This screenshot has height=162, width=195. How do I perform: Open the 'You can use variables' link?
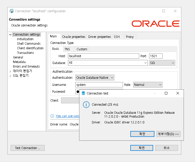click(67, 116)
